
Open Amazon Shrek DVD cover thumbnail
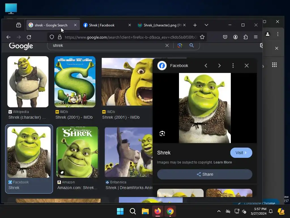77,152
